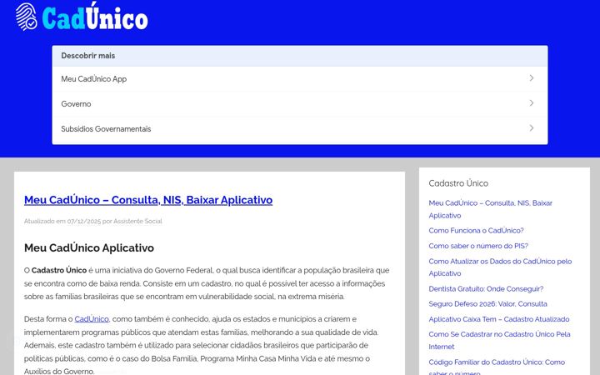This screenshot has width=600, height=375.
Task: Click the Cadastro Único sidebar heading
Action: coord(458,183)
